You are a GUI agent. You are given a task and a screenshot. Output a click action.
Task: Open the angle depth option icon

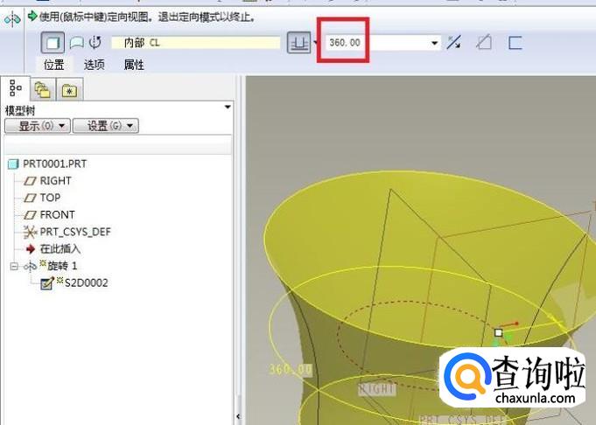click(299, 43)
